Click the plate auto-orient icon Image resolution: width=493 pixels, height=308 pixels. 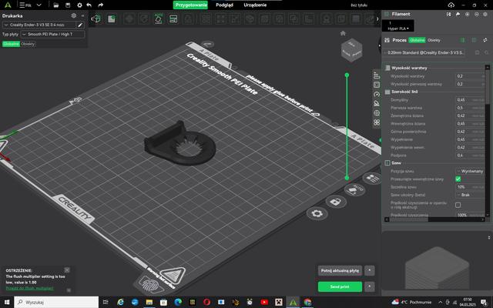(x=354, y=189)
